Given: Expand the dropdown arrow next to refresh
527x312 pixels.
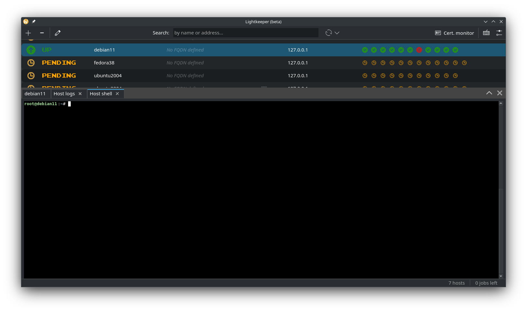Looking at the screenshot, I should tap(337, 33).
